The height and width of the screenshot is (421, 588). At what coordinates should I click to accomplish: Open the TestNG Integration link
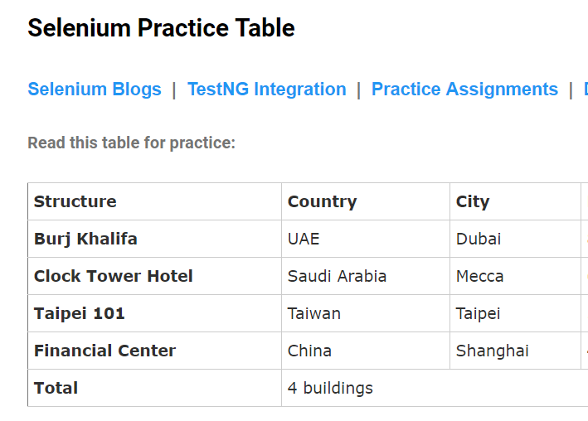(x=266, y=90)
